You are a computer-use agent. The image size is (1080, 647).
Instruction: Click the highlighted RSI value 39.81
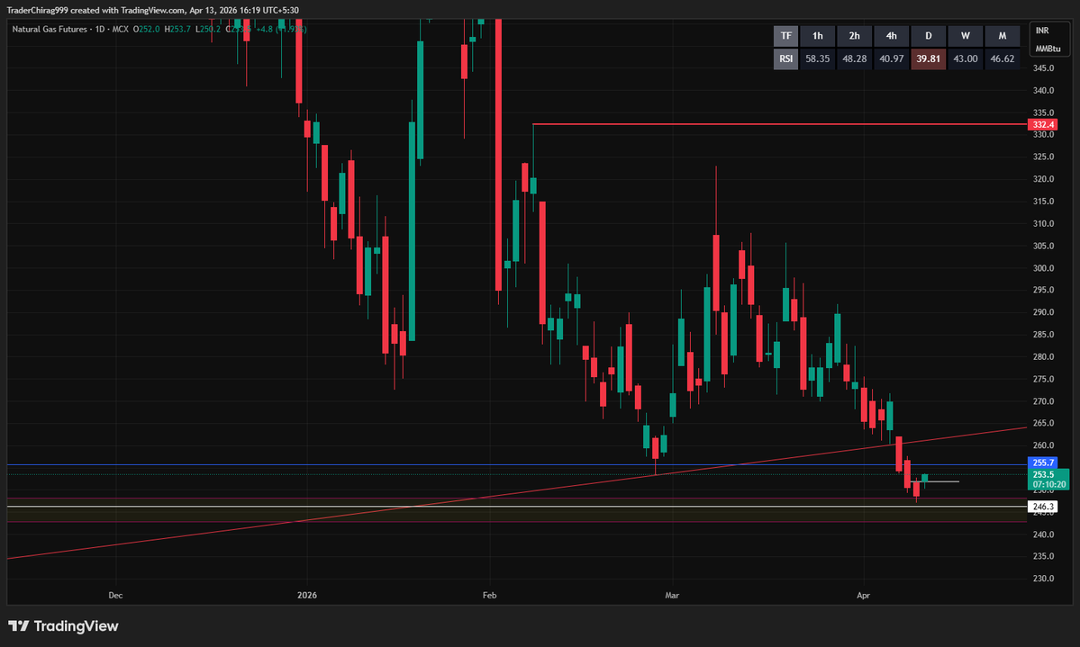pos(928,58)
